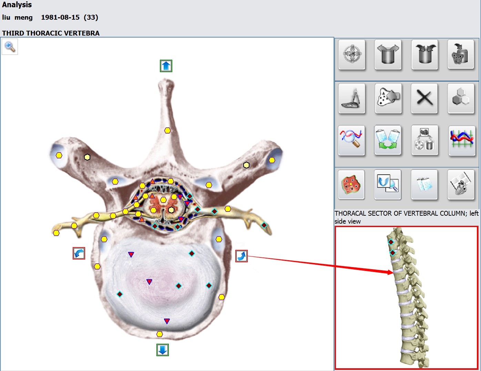Click the red tissue with markers icon
The image size is (481, 371).
click(352, 184)
